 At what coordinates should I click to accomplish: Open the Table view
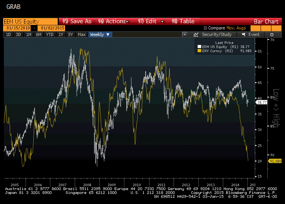click(x=183, y=21)
